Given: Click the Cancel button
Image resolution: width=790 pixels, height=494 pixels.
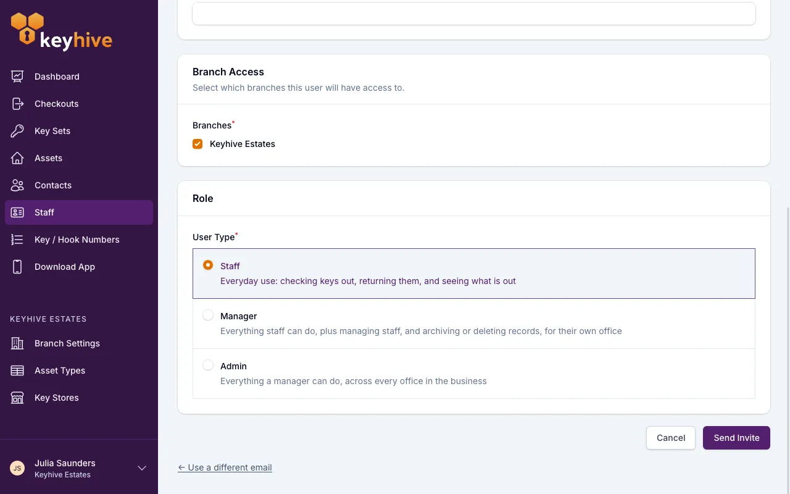Looking at the screenshot, I should tap(671, 438).
